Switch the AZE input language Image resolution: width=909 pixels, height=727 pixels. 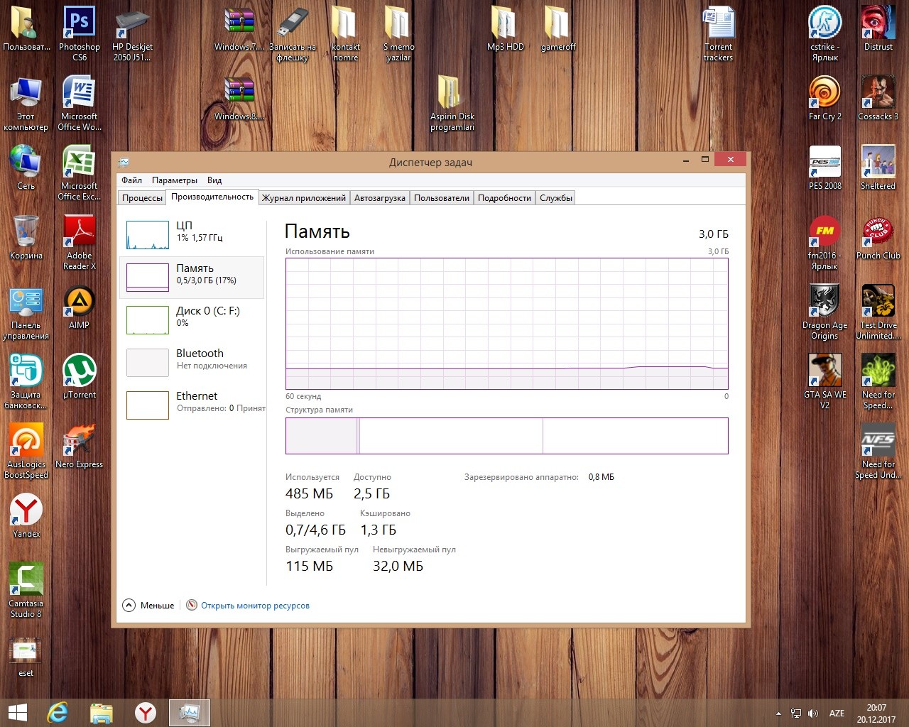[x=837, y=714]
